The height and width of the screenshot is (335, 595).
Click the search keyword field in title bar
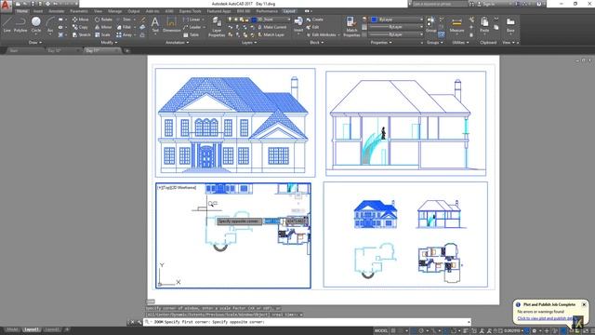click(439, 4)
